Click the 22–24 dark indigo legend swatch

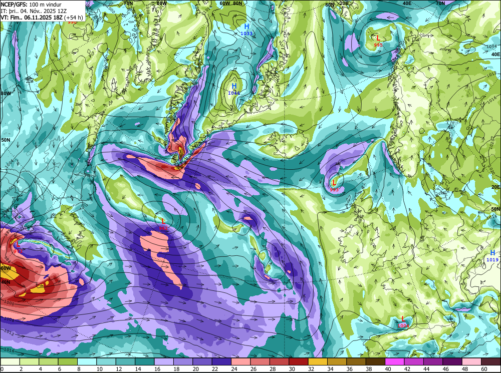(x=222, y=361)
